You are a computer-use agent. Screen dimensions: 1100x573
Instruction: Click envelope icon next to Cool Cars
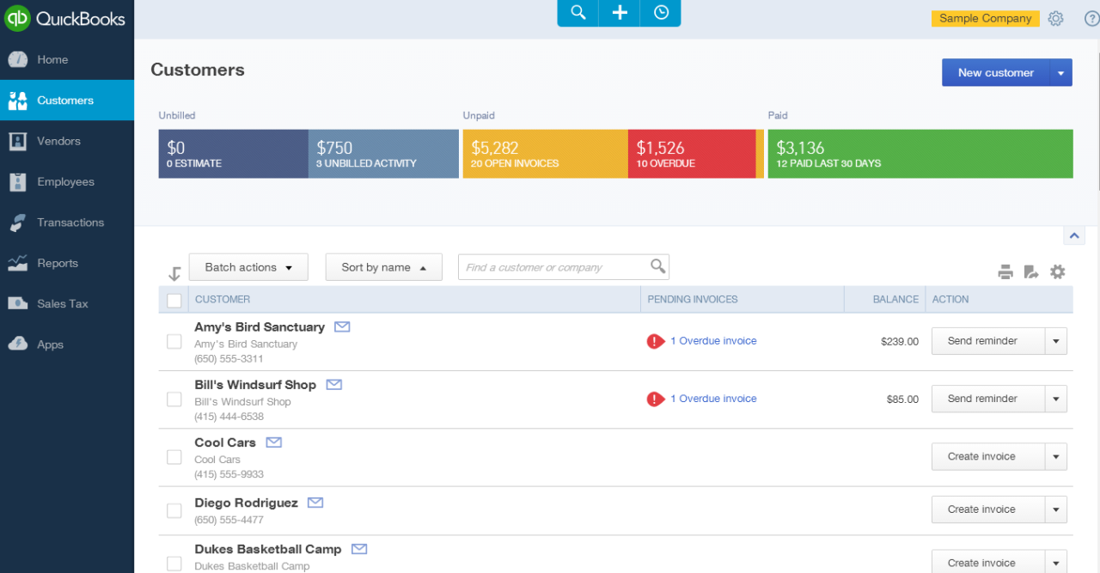[x=273, y=442]
